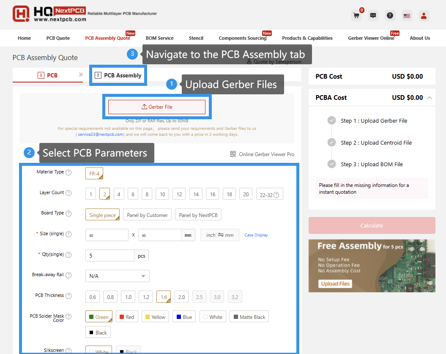Open the Break-away Rail dropdown
Viewport: 446px width, 354px height.
click(117, 276)
